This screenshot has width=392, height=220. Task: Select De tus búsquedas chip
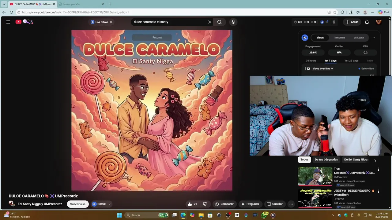click(x=326, y=159)
